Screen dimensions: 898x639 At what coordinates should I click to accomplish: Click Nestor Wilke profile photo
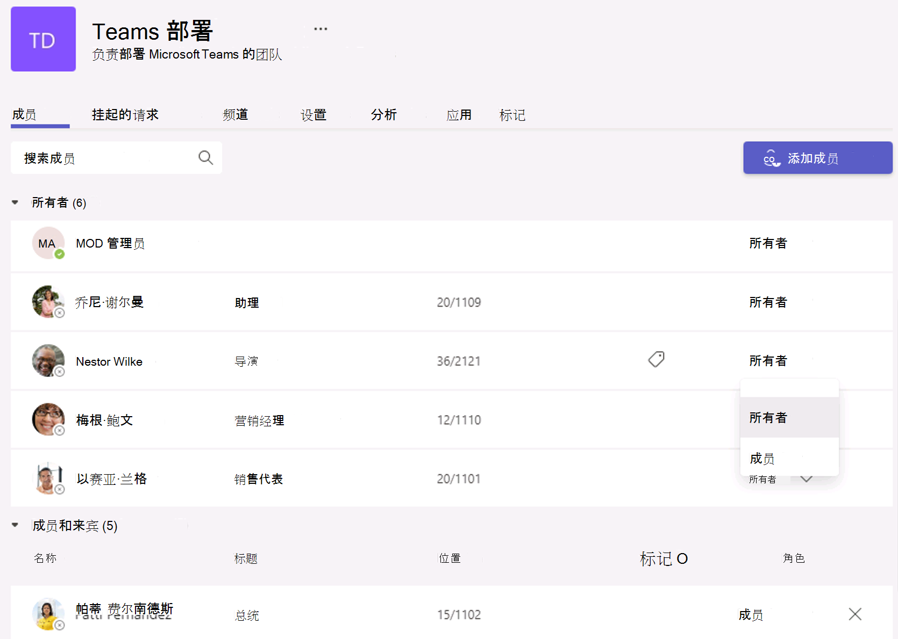point(48,361)
